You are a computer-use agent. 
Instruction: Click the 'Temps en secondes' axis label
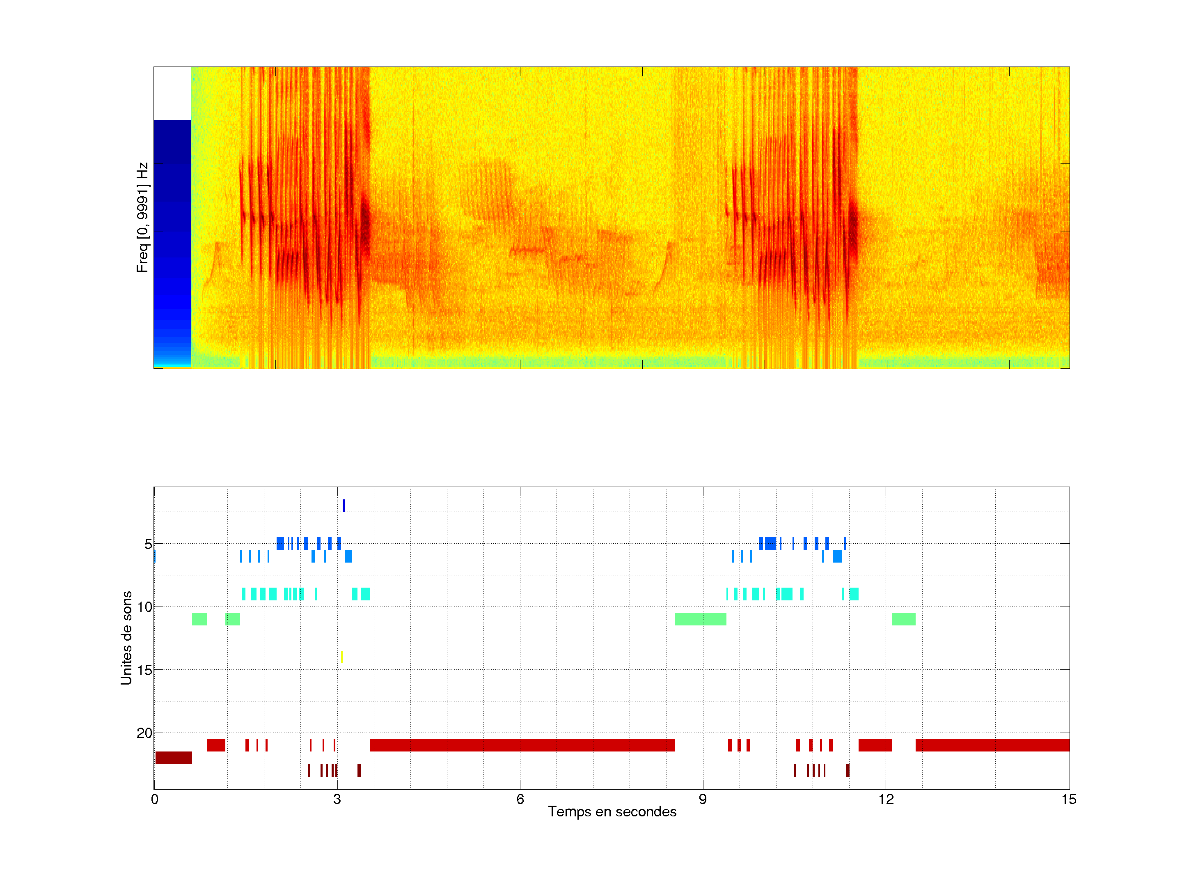[612, 811]
